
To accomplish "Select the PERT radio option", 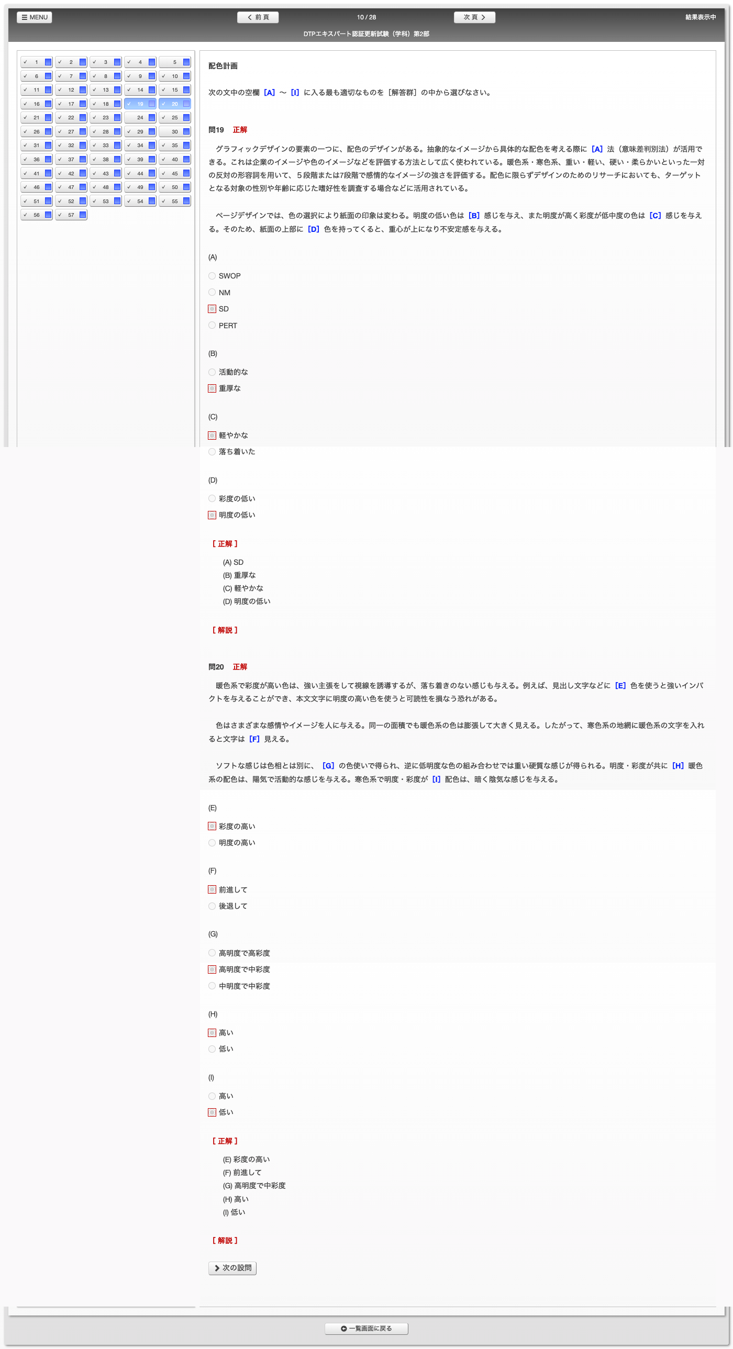I will coord(212,325).
